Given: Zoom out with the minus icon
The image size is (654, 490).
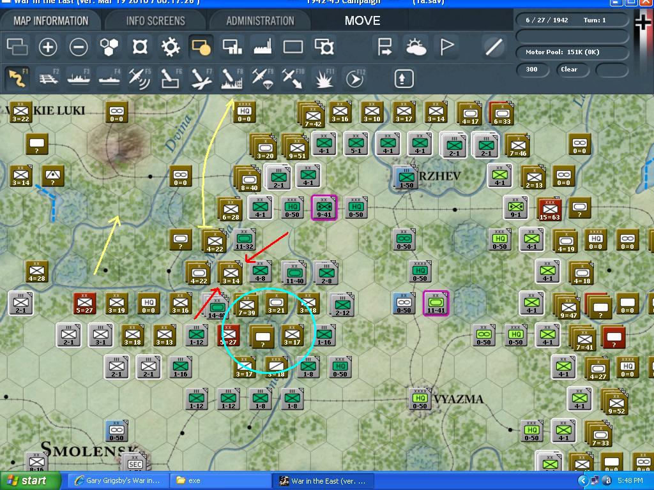Looking at the screenshot, I should point(79,47).
